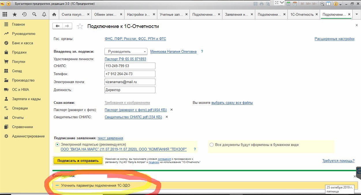Click the Подписать и отправить button
The width and height of the screenshot is (361, 195).
click(x=78, y=160)
